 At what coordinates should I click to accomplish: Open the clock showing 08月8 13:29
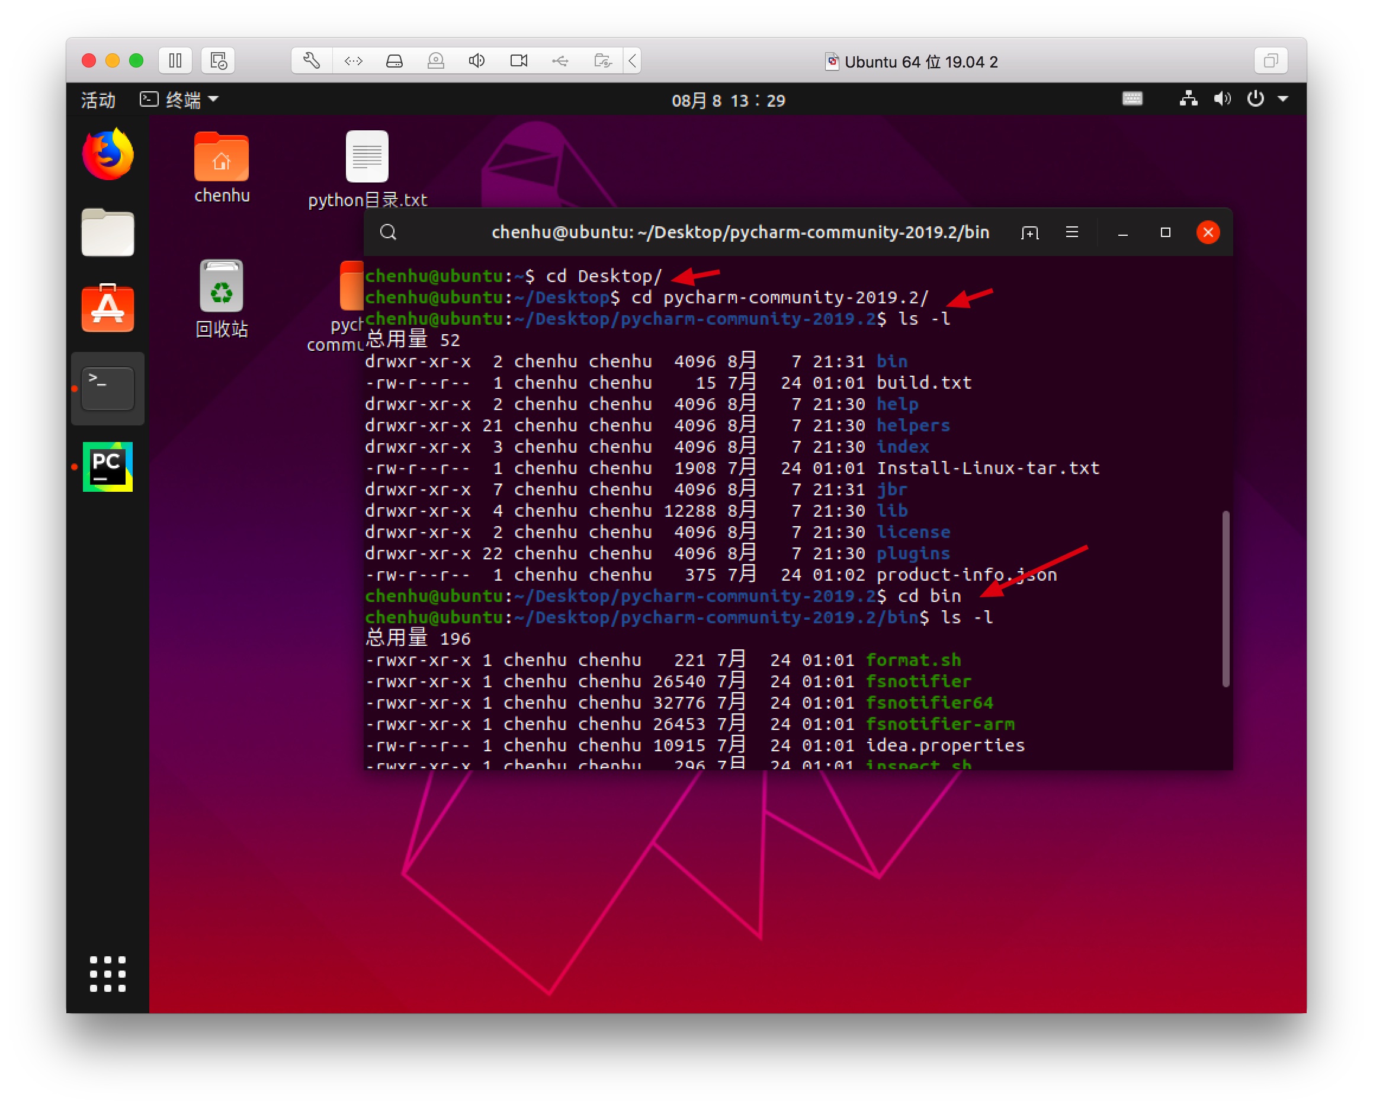click(x=729, y=100)
